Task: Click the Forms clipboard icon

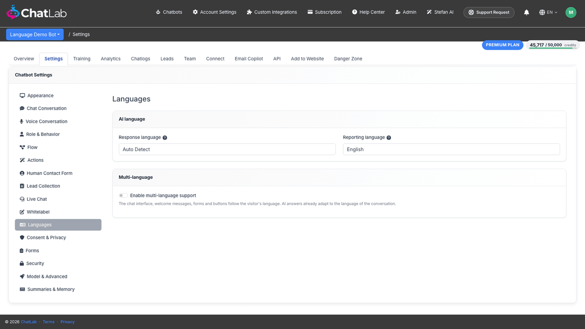Action: (x=21, y=251)
